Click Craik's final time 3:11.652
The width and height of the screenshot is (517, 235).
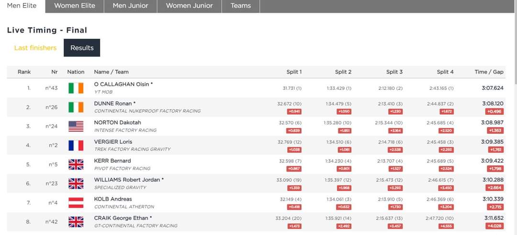coord(494,218)
